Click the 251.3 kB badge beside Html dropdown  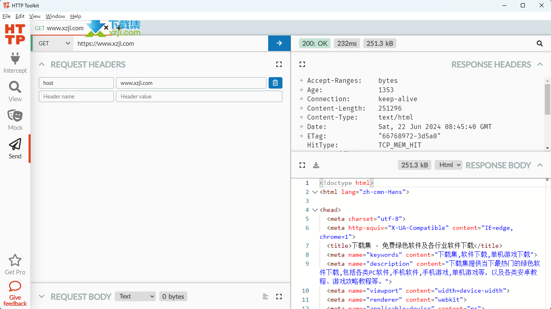pyautogui.click(x=415, y=165)
